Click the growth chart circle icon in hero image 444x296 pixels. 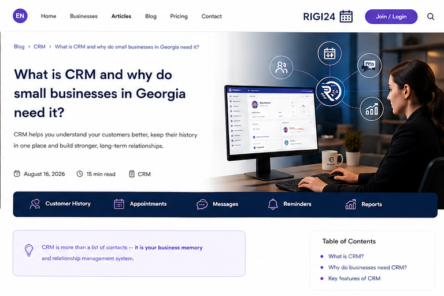coord(372,109)
